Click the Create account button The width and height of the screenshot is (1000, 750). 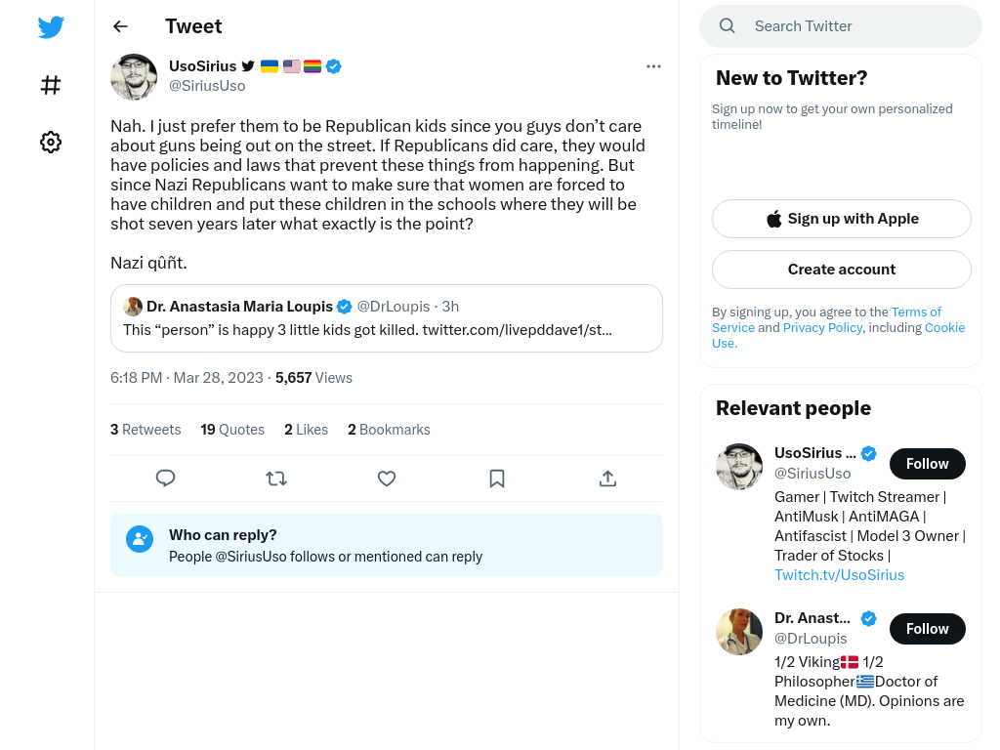pos(841,270)
